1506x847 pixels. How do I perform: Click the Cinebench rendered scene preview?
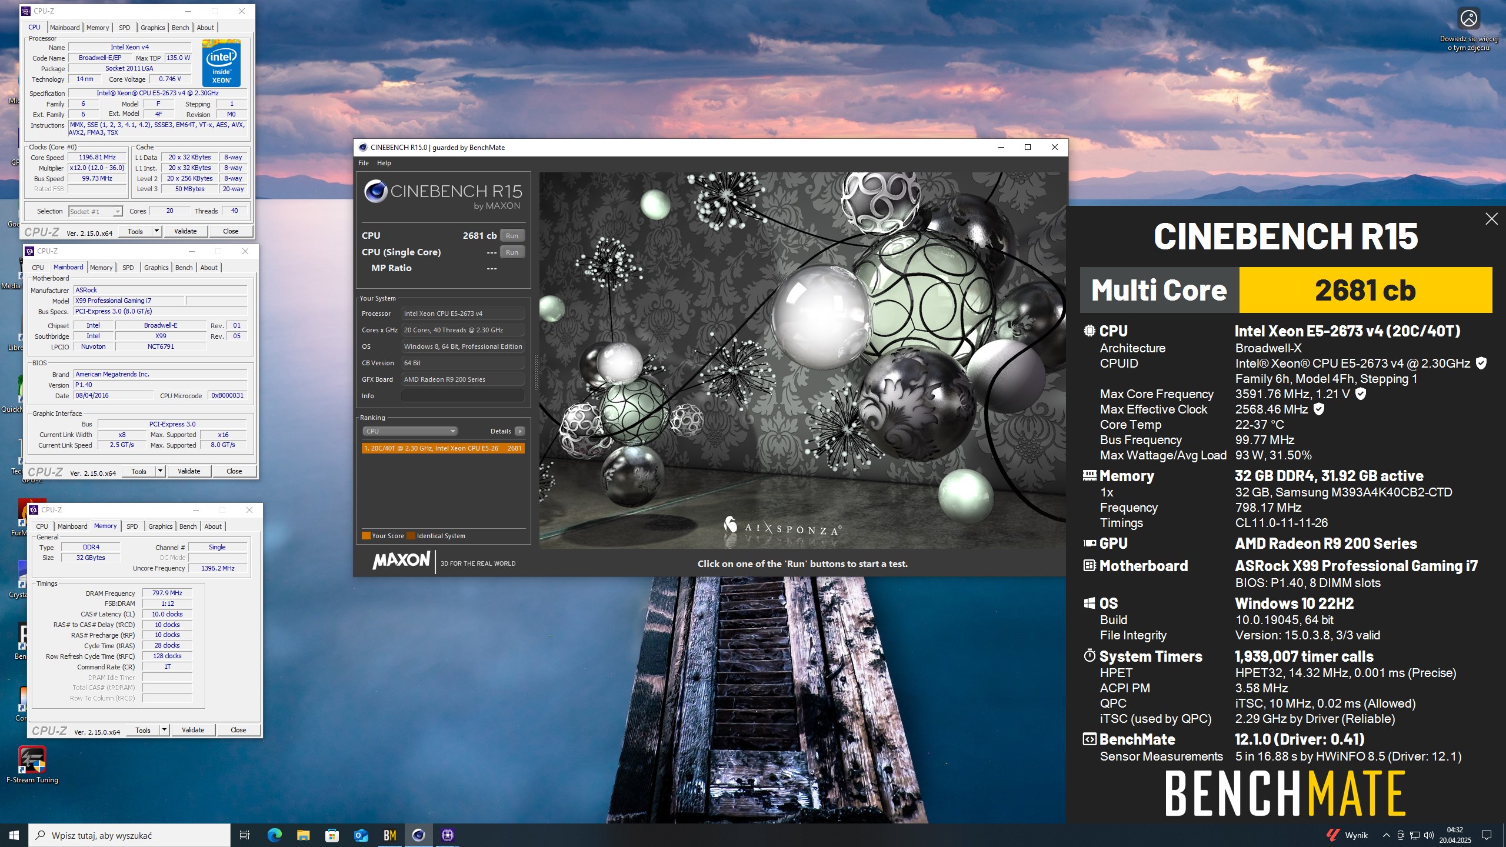coord(802,360)
